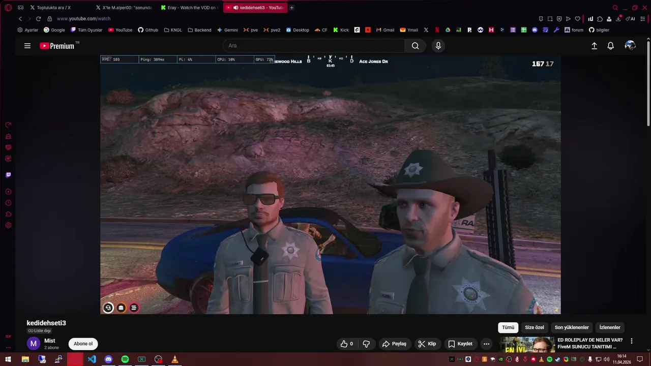This screenshot has height=366, width=651.
Task: Click the Paylaş share button
Action: (394, 344)
